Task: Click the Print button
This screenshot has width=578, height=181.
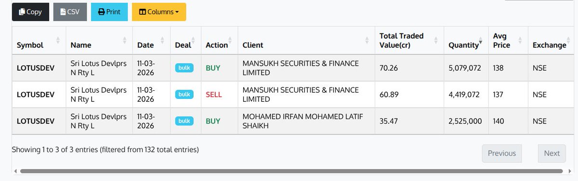Action: pos(109,12)
